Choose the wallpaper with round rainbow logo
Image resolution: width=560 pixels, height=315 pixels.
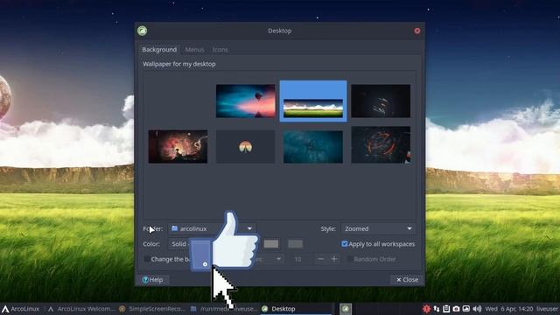245,146
